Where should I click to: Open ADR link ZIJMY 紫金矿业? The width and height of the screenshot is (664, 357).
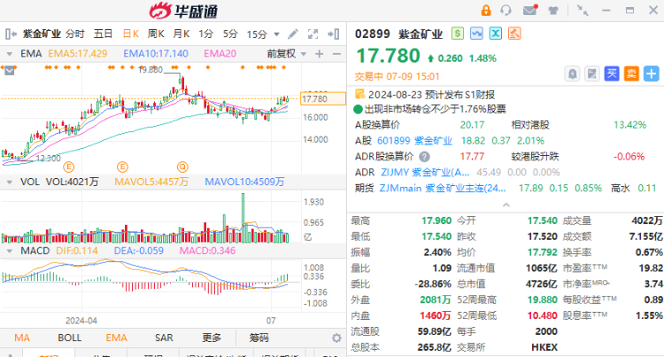click(x=425, y=173)
